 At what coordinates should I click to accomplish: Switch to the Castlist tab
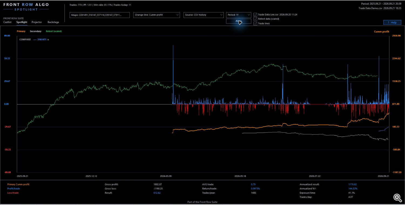point(7,22)
